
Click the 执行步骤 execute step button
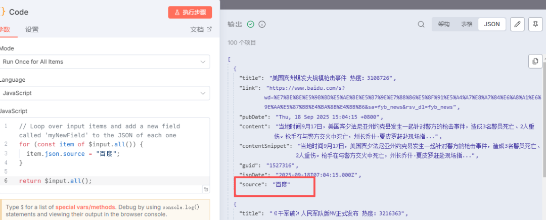coord(190,12)
